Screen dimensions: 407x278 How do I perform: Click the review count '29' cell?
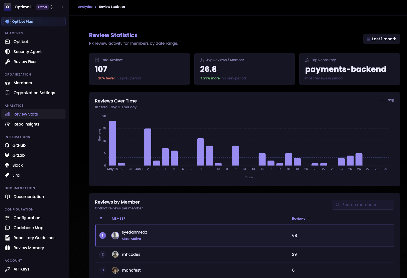pyautogui.click(x=295, y=254)
